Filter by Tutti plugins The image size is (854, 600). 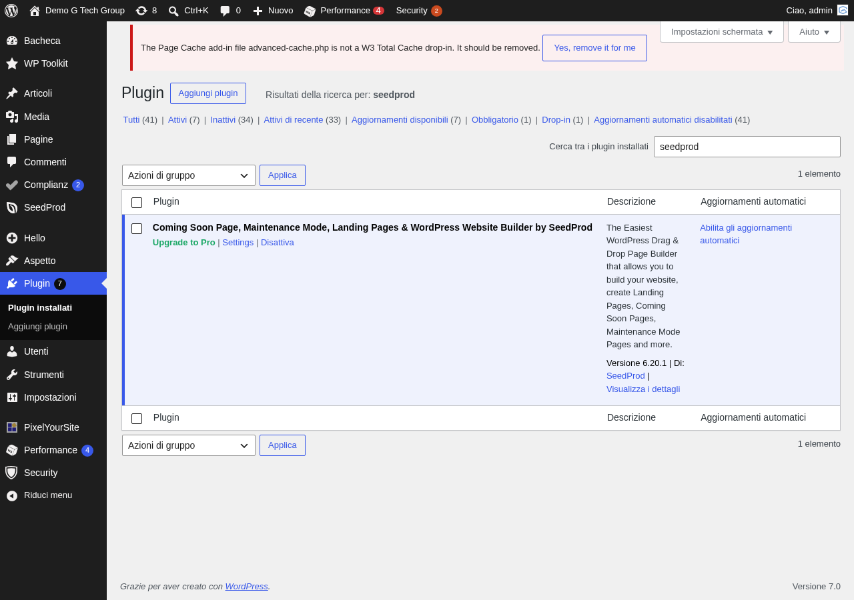(x=131, y=120)
